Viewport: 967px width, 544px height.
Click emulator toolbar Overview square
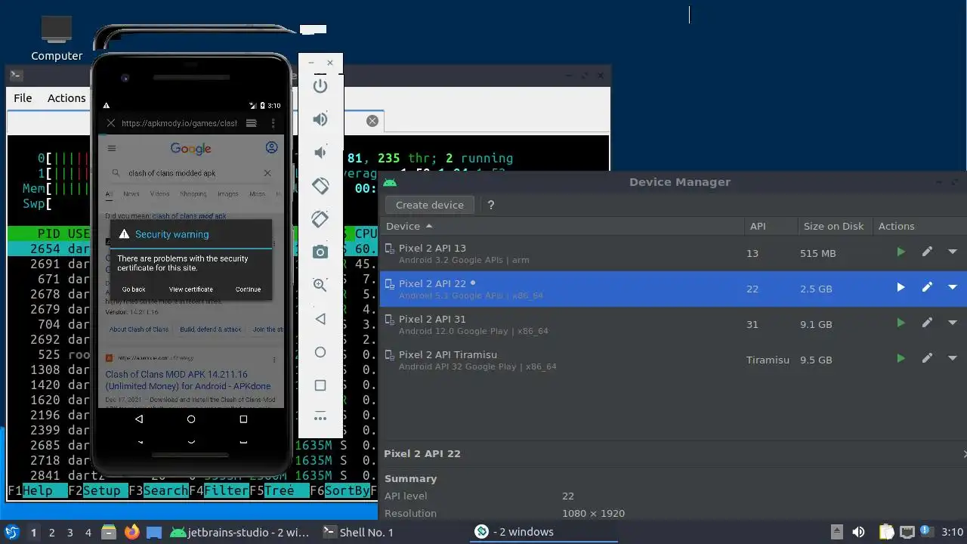(x=320, y=385)
